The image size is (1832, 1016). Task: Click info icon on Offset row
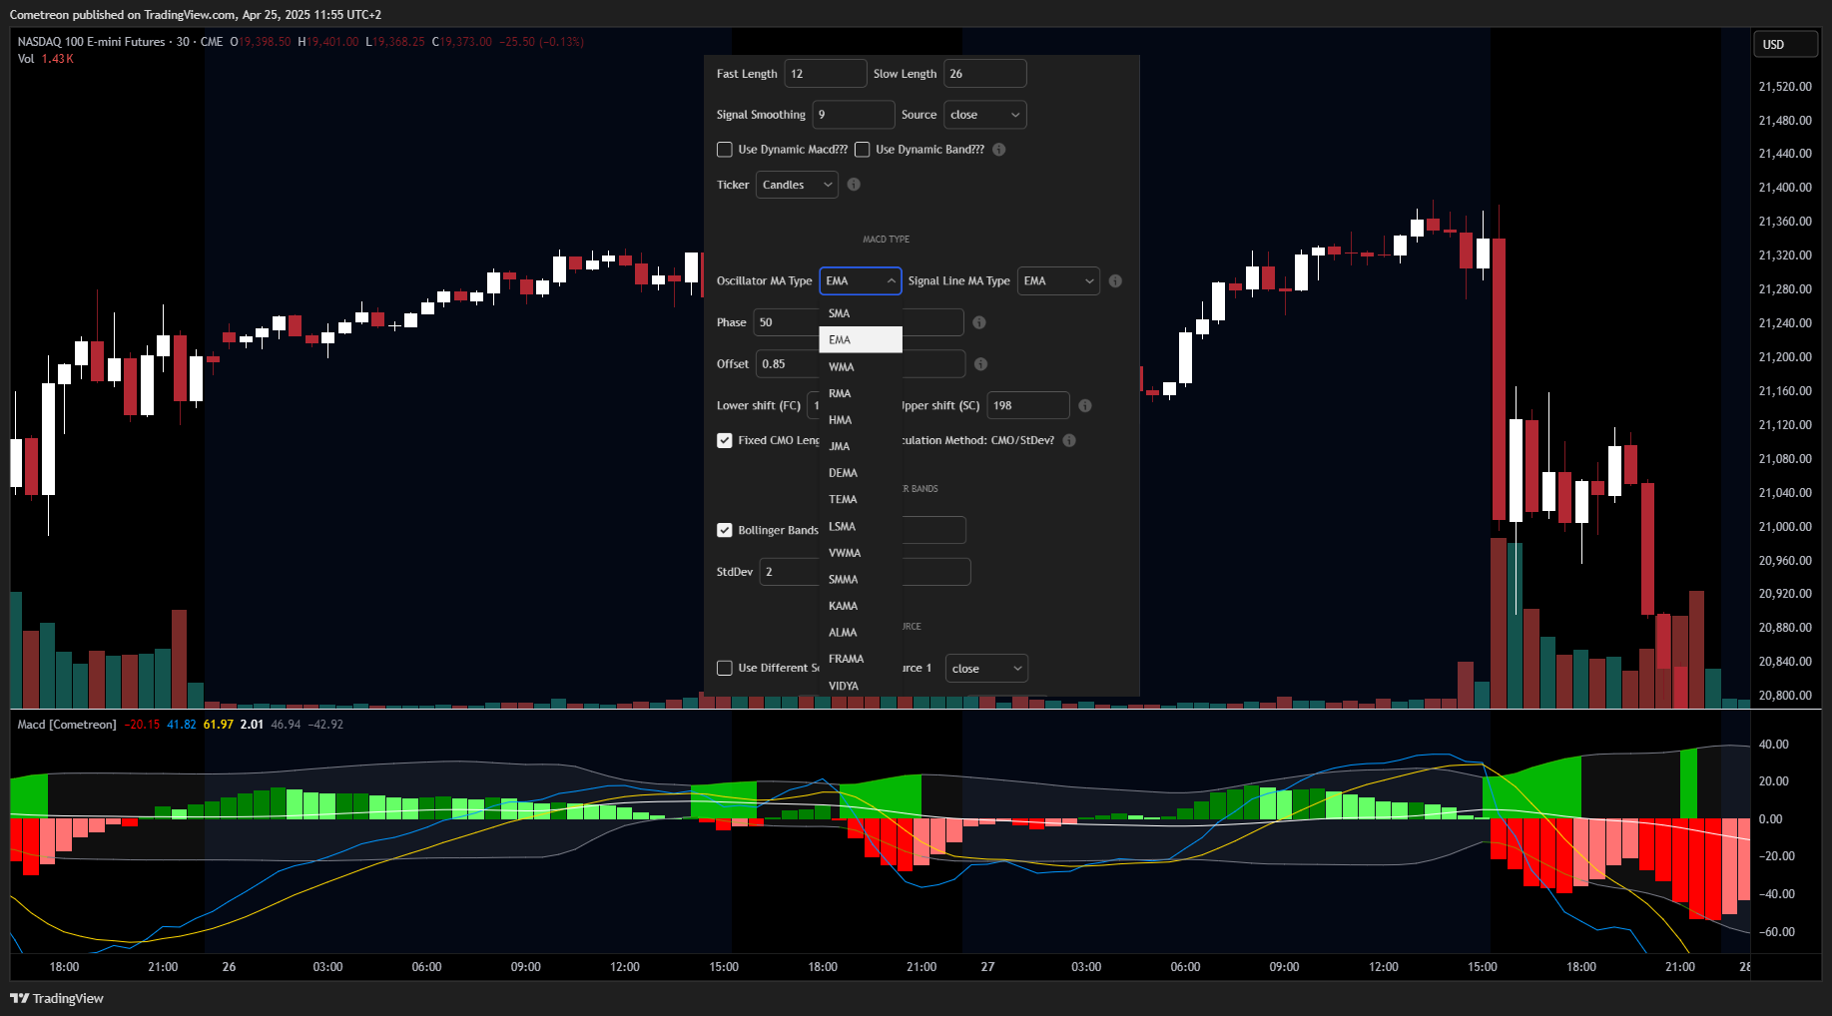(x=980, y=364)
